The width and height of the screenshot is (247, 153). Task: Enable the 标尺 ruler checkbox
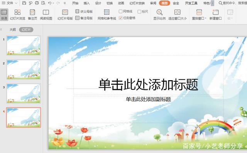point(139,12)
